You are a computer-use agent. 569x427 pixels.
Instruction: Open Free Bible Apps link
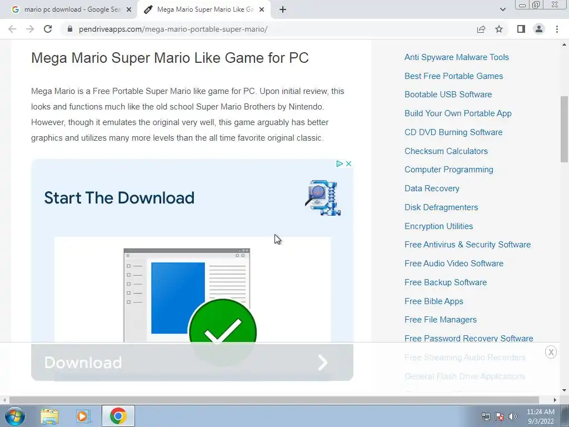pos(433,301)
